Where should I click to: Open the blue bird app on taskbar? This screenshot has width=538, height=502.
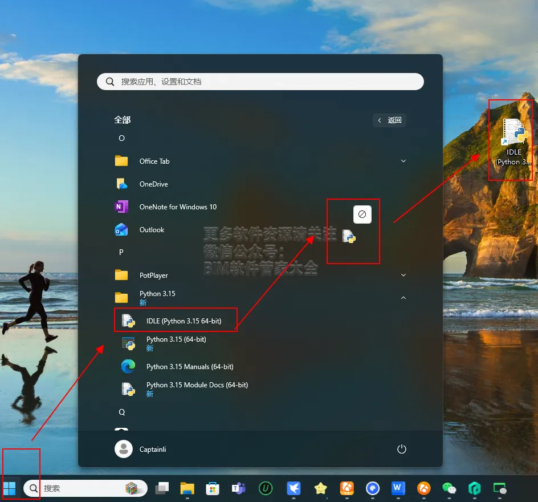(x=294, y=488)
